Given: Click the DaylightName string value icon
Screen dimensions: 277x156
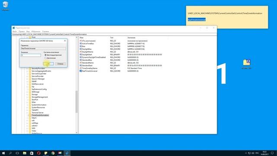Looking at the screenshot, I should click(x=81, y=52).
